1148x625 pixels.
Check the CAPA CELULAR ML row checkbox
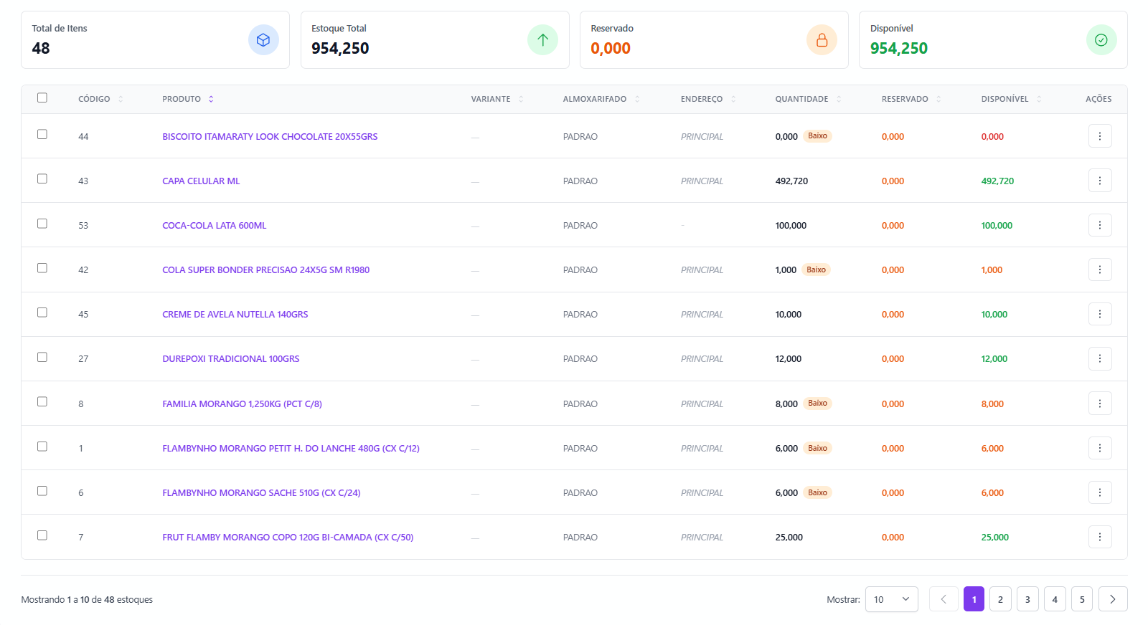pos(42,178)
